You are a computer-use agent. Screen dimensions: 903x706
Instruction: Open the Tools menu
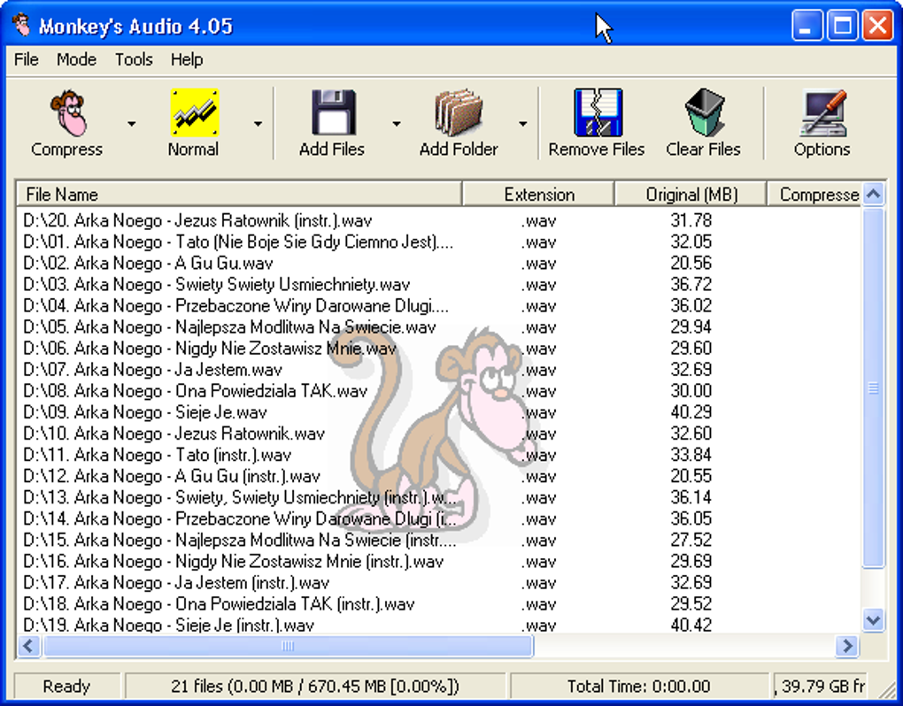click(x=134, y=60)
